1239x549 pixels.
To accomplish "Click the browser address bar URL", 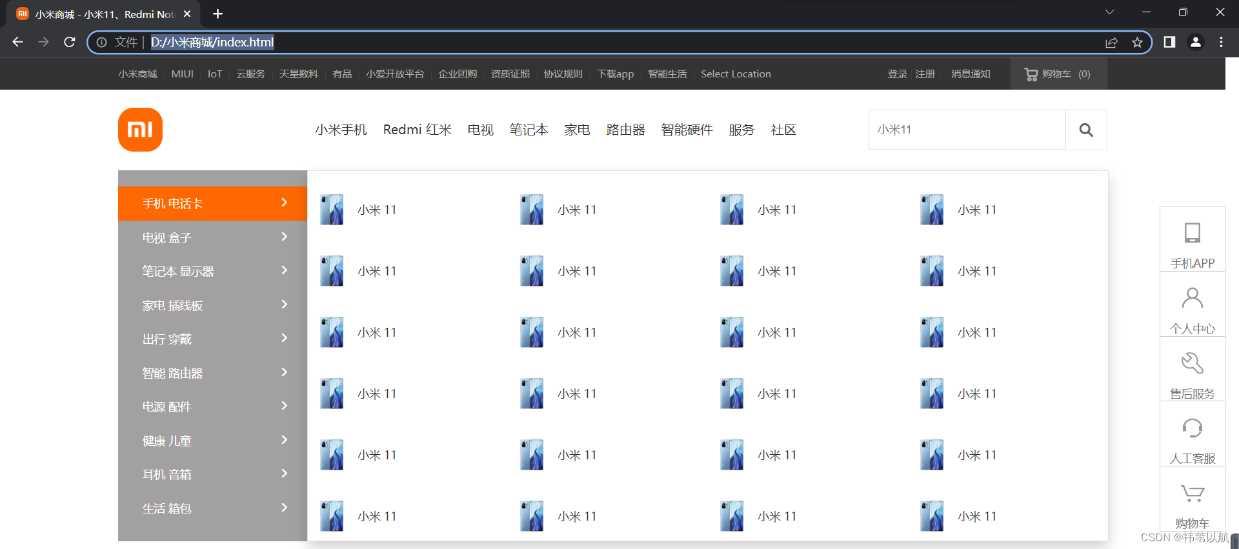I will [x=212, y=43].
